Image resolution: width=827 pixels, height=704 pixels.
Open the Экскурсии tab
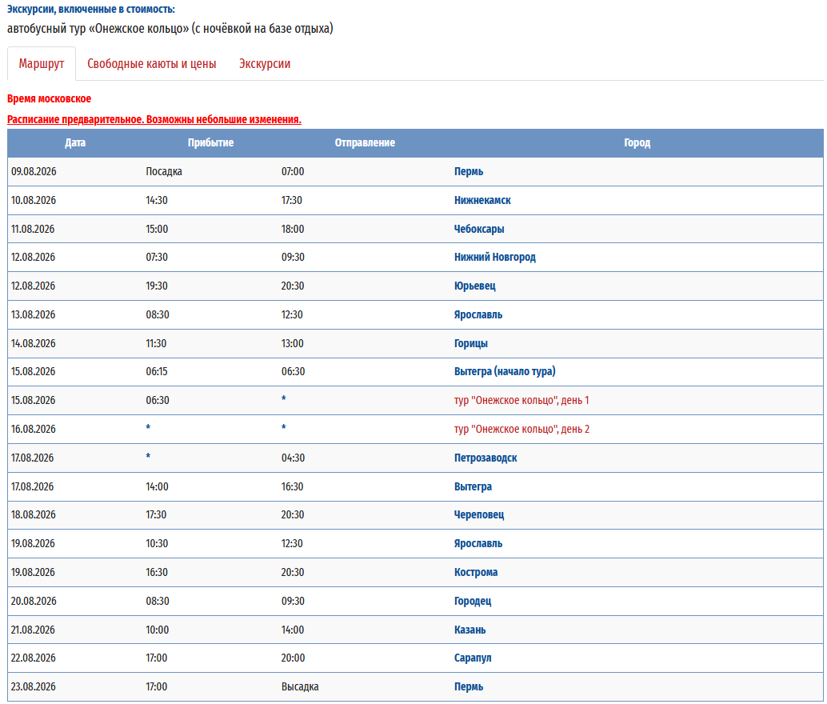click(x=265, y=64)
